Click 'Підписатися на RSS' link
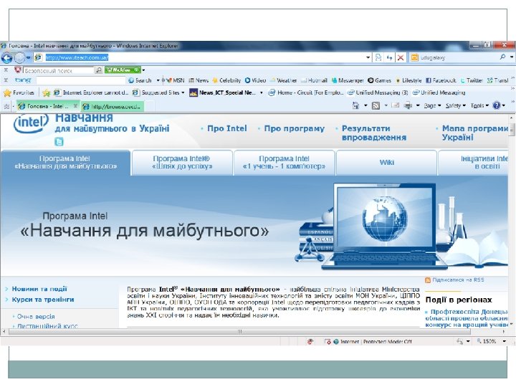The width and height of the screenshot is (516, 387). click(x=458, y=279)
